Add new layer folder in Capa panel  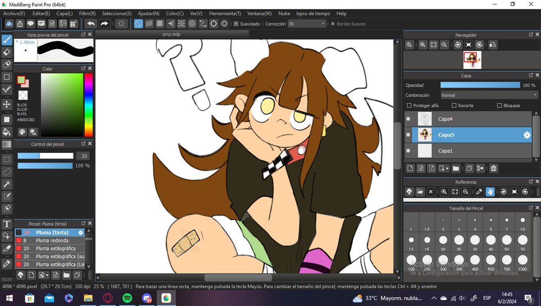pos(456,168)
